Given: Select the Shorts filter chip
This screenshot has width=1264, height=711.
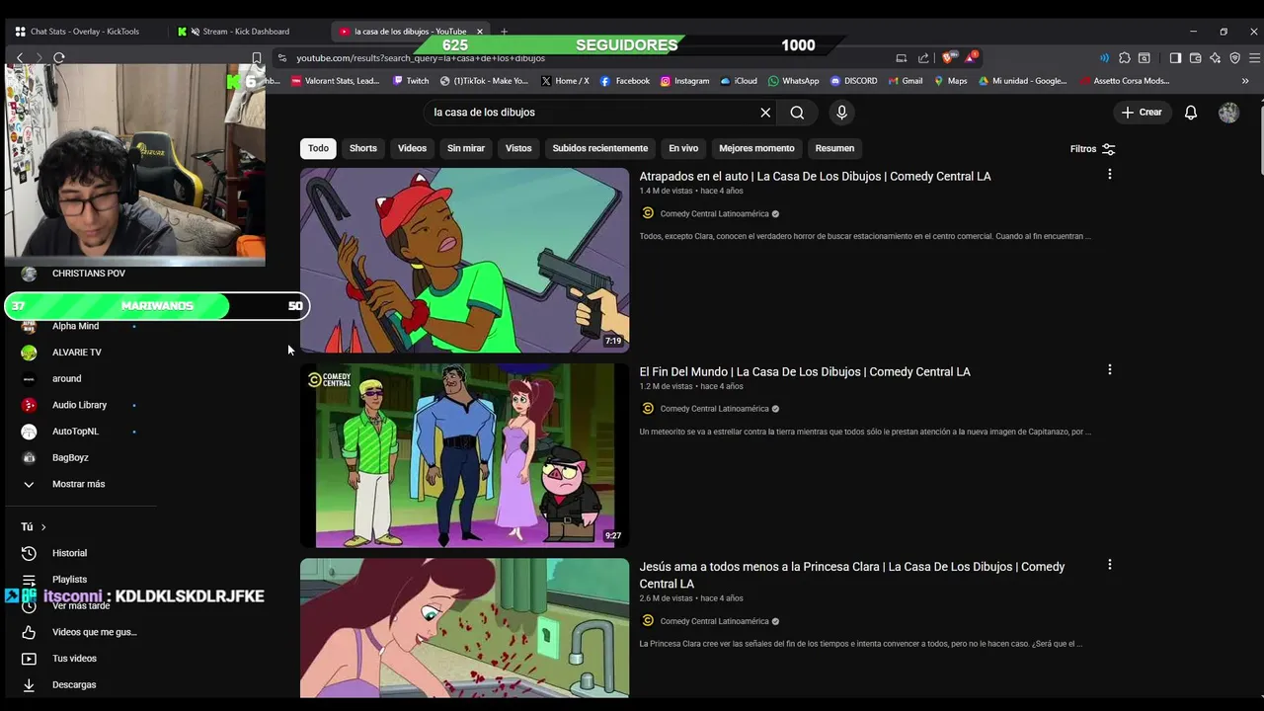Looking at the screenshot, I should pyautogui.click(x=363, y=148).
